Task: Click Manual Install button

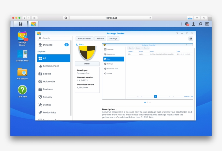Action: [84, 38]
